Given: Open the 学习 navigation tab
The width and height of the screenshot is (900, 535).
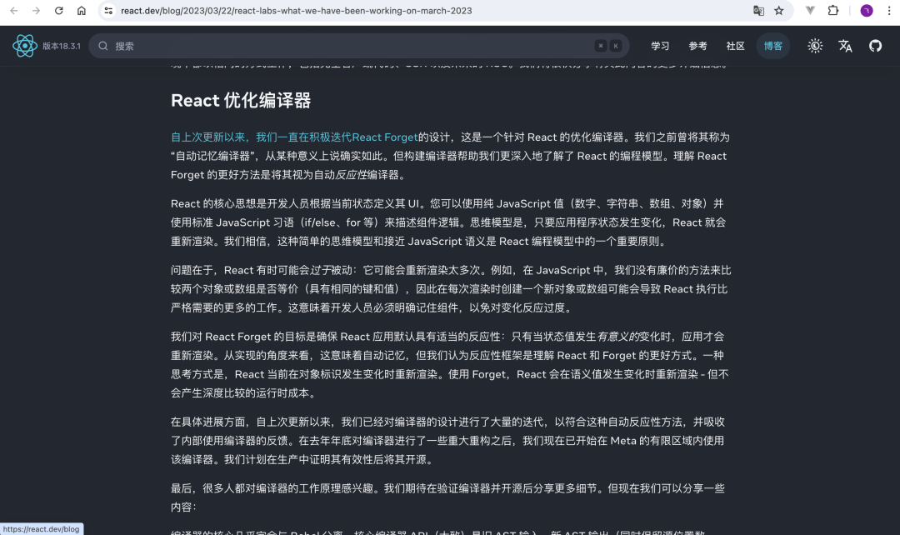Looking at the screenshot, I should pos(660,46).
